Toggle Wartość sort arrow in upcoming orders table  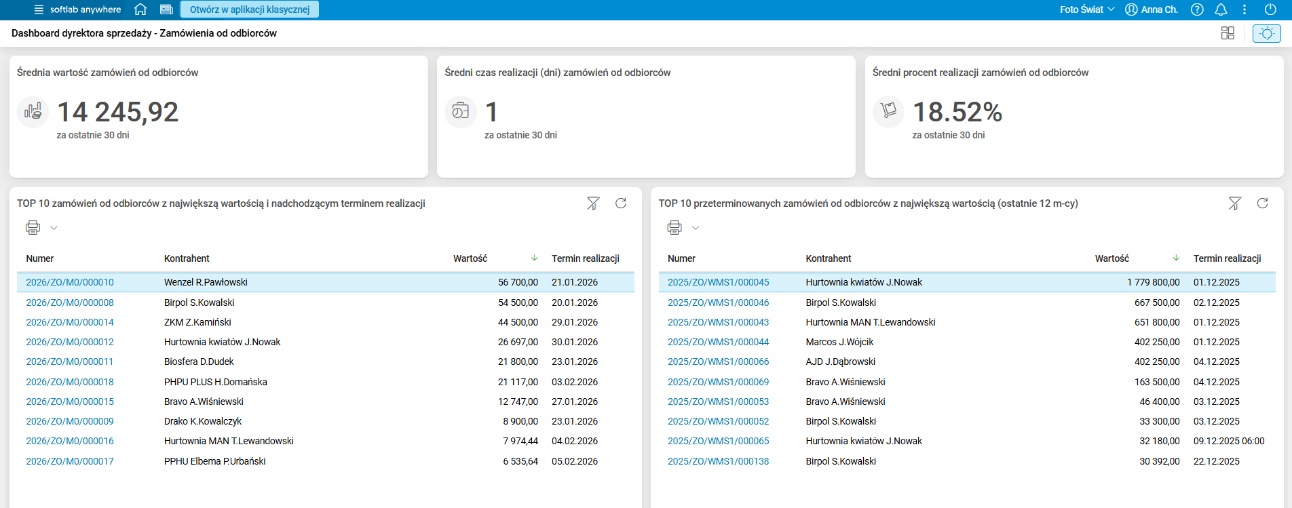coord(534,258)
